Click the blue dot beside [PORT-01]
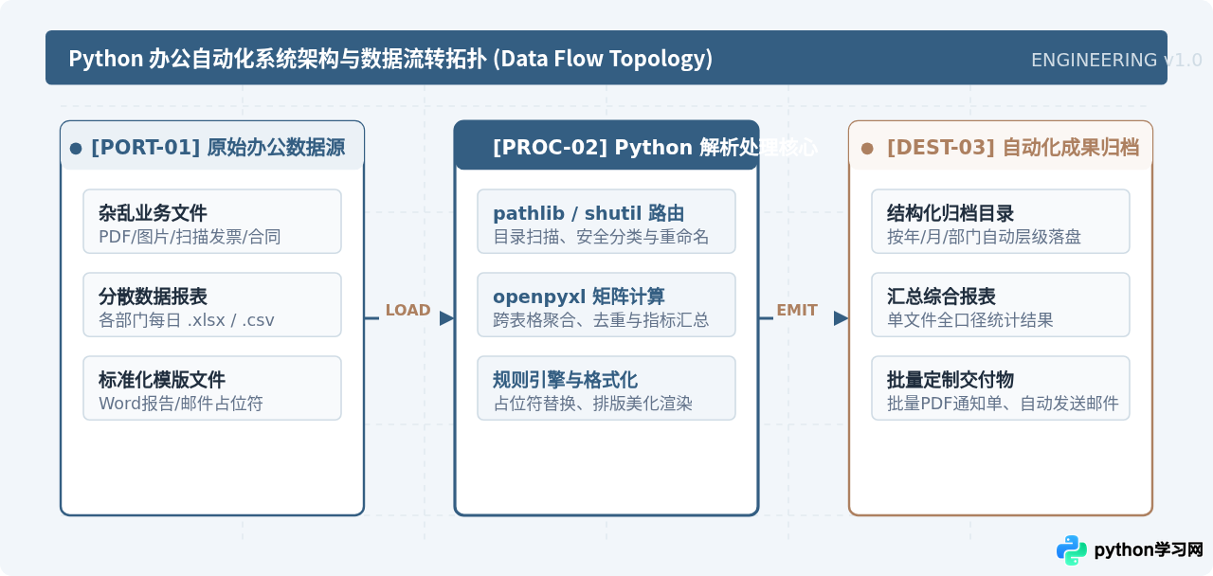 (x=76, y=149)
